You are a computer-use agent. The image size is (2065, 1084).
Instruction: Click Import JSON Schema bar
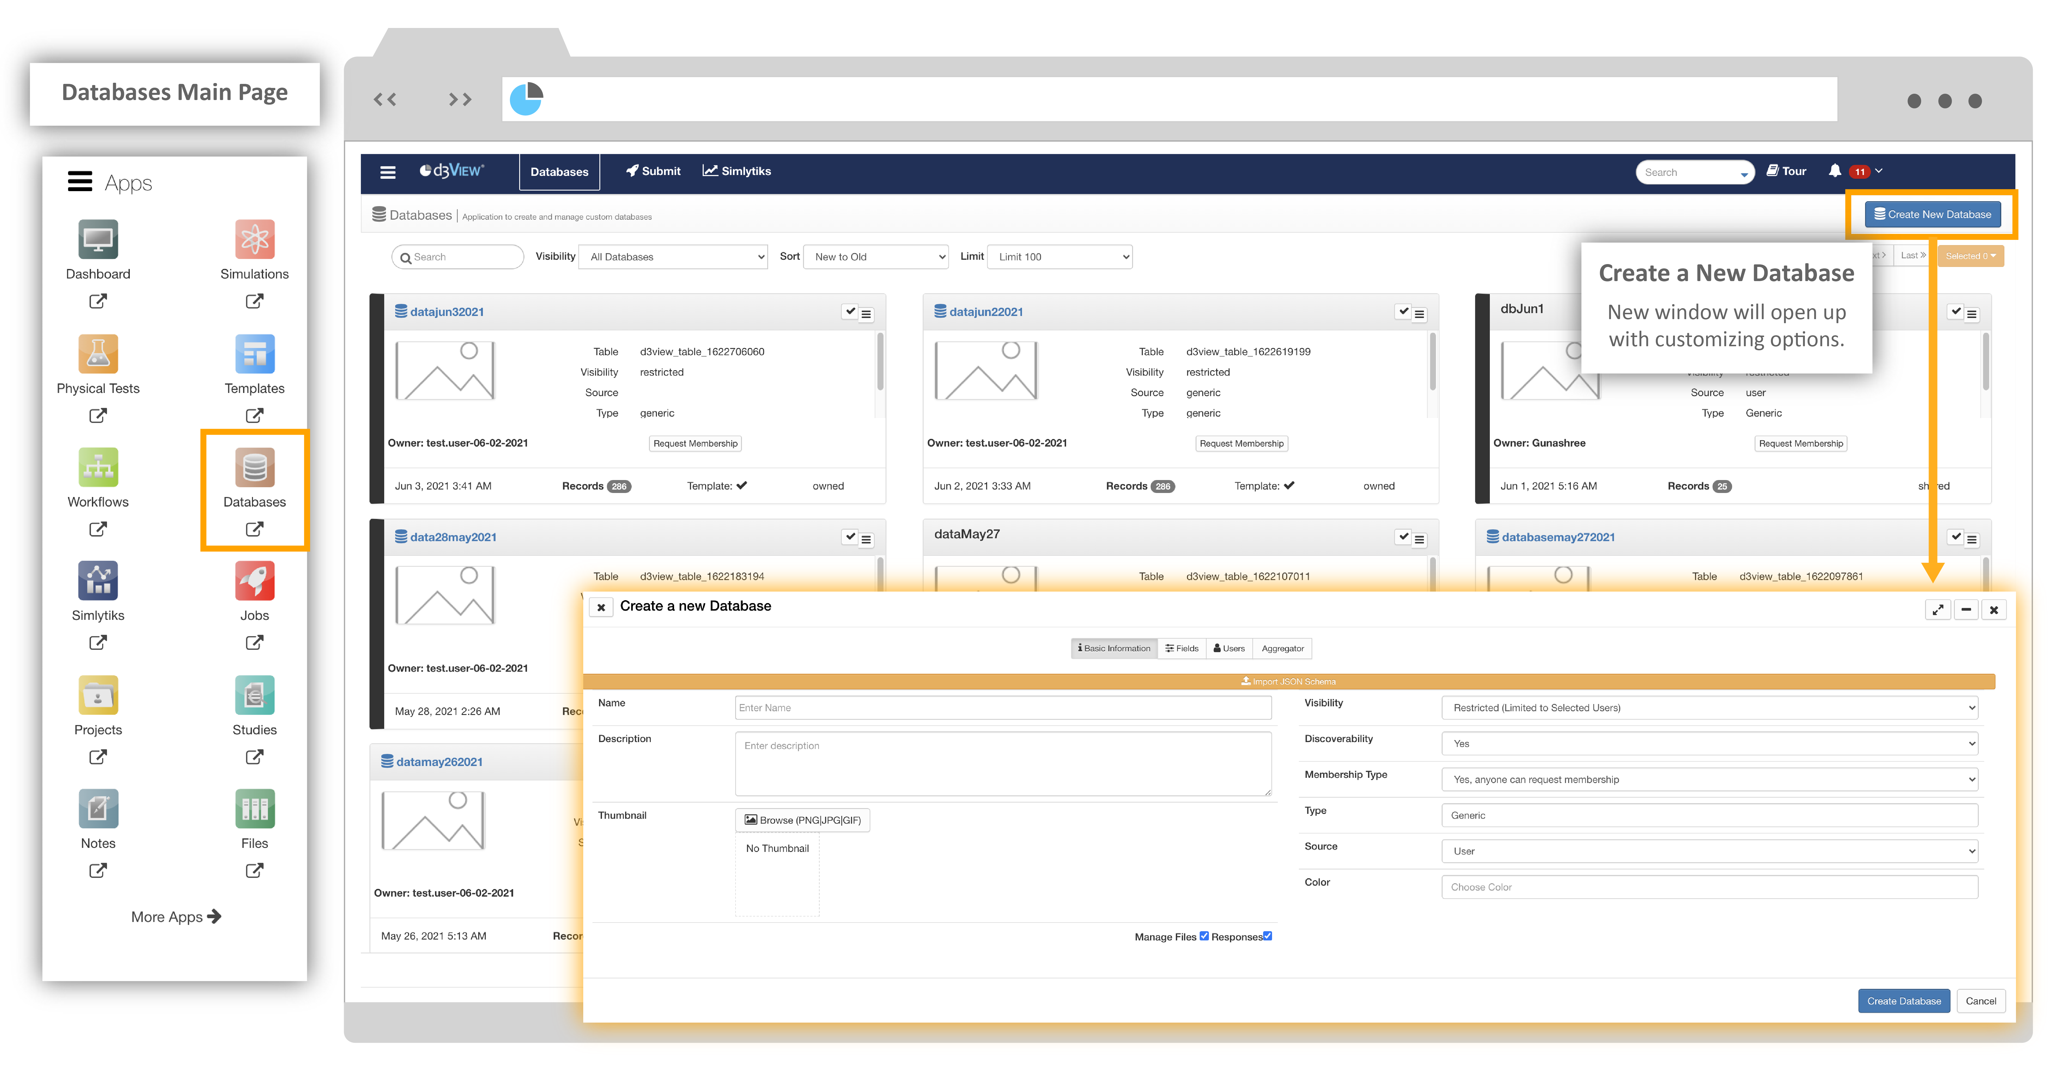1289,682
